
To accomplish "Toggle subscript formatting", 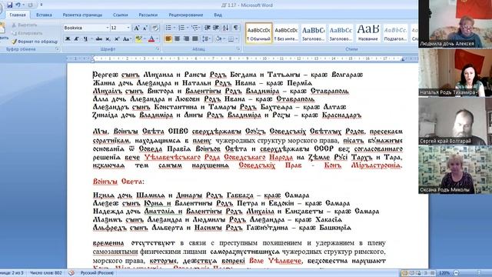I will 108,39.
